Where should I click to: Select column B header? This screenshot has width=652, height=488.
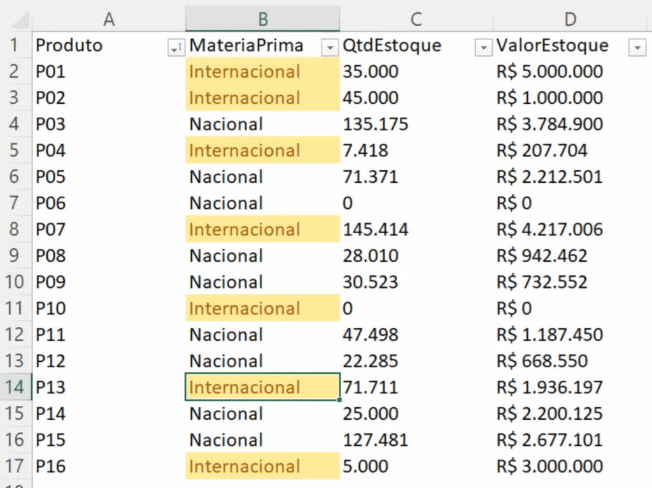point(263,18)
